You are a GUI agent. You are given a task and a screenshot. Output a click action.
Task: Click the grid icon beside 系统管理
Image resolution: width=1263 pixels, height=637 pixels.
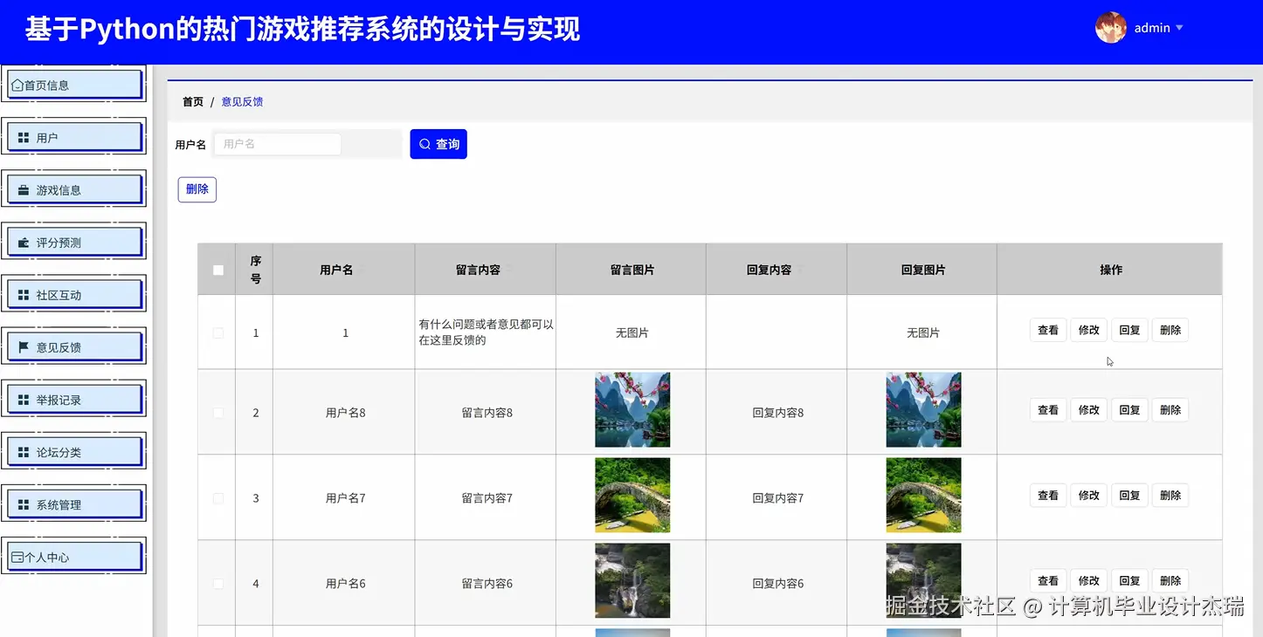24,504
